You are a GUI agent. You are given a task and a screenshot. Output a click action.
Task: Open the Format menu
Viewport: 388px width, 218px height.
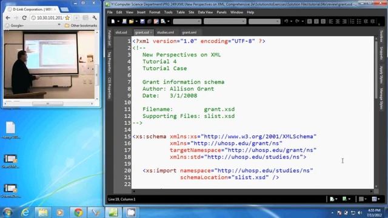pyautogui.click(x=155, y=12)
